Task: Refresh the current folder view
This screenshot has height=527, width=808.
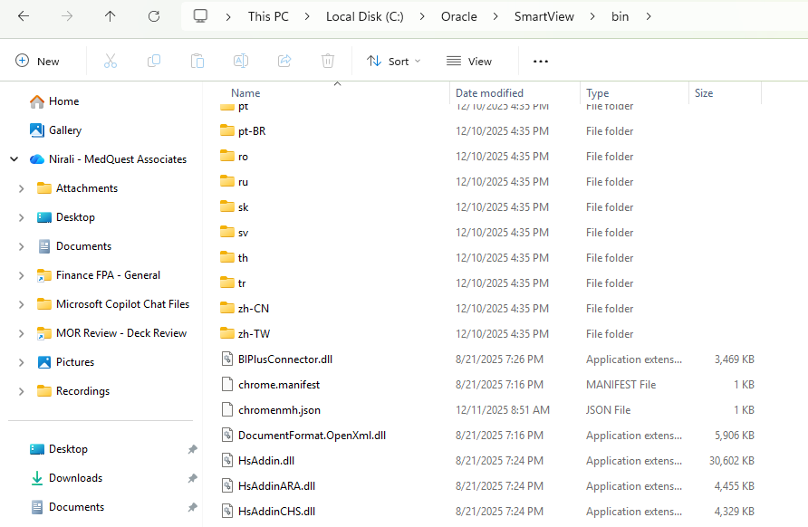Action: [154, 16]
